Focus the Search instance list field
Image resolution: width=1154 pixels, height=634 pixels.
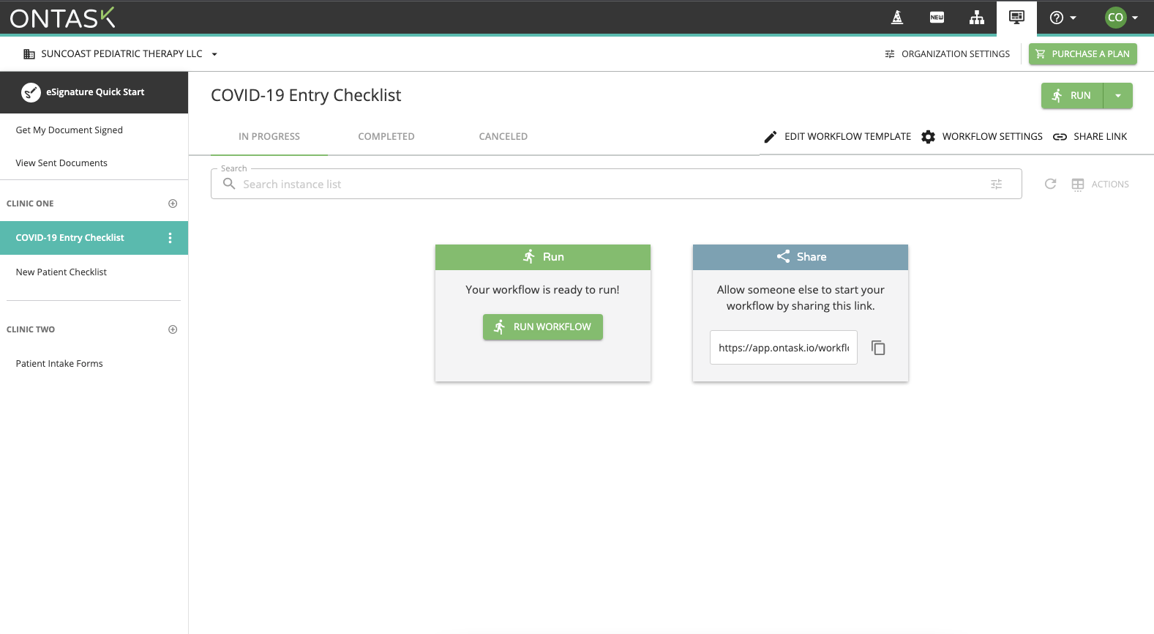(x=616, y=184)
